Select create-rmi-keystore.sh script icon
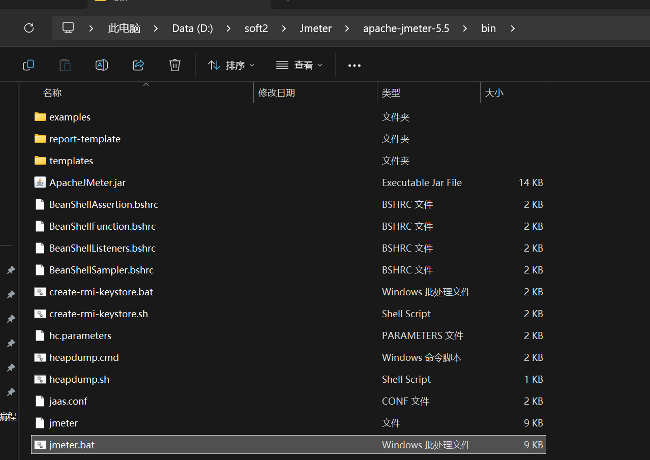This screenshot has width=650, height=460. coord(40,314)
